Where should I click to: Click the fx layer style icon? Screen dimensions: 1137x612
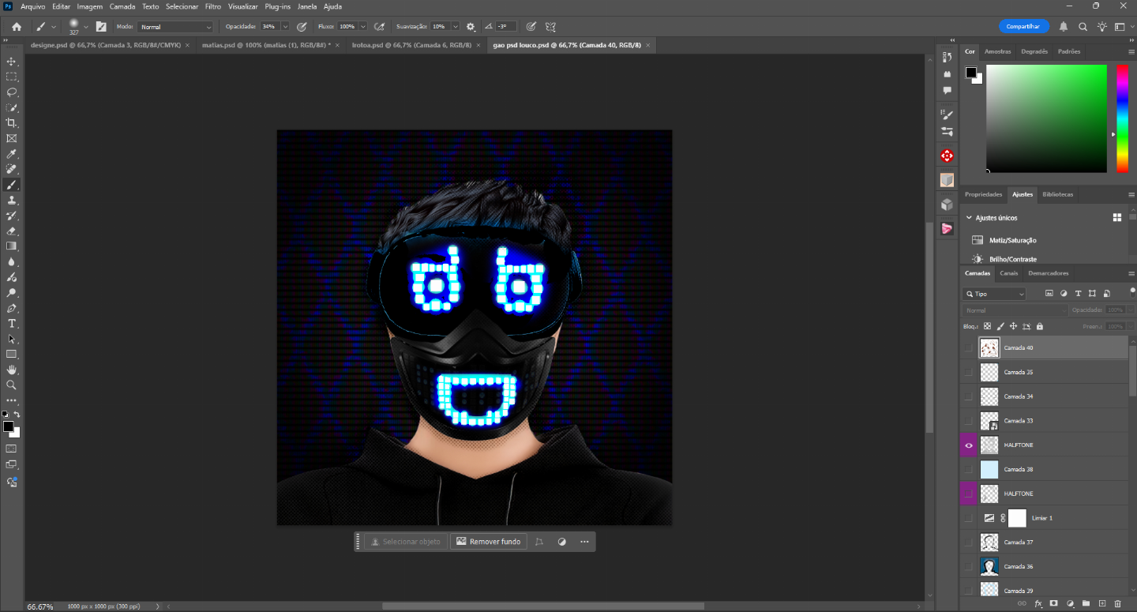(x=1038, y=603)
